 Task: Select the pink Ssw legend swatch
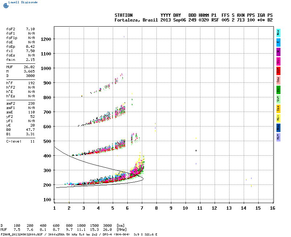(278, 80)
